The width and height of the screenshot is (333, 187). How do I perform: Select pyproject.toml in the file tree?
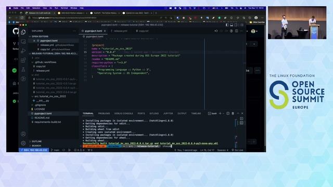(43, 113)
